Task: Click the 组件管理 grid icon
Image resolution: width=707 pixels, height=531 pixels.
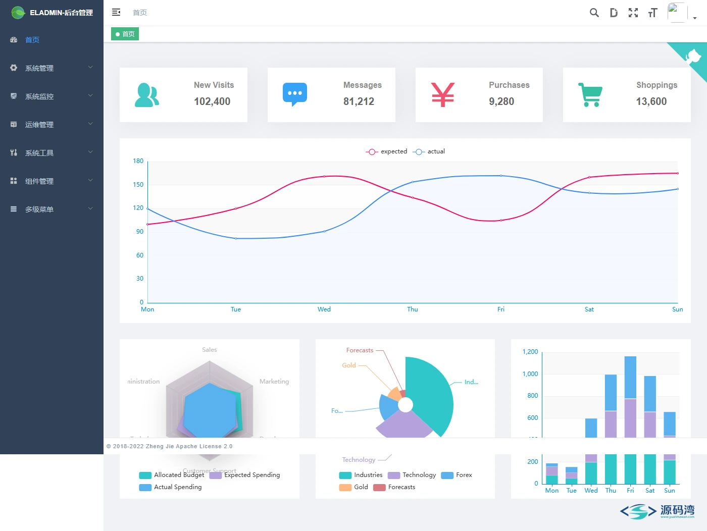Action: pyautogui.click(x=14, y=181)
